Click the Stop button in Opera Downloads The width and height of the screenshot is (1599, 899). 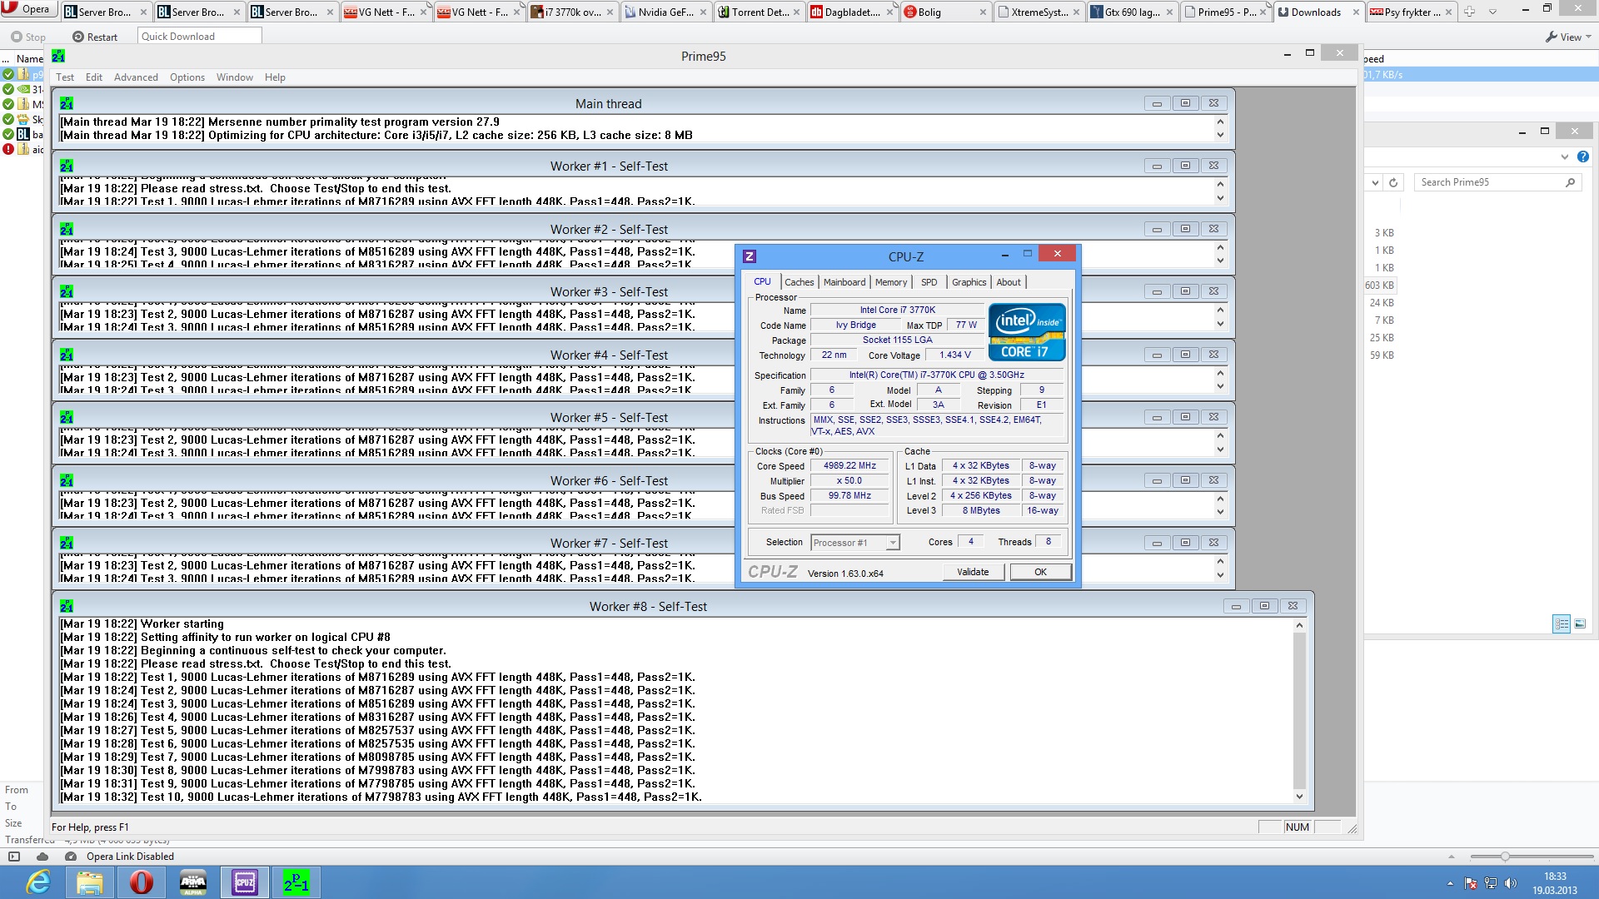click(28, 37)
